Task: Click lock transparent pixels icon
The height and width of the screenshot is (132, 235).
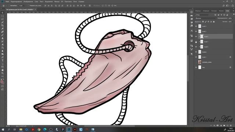Action: pos(203,22)
